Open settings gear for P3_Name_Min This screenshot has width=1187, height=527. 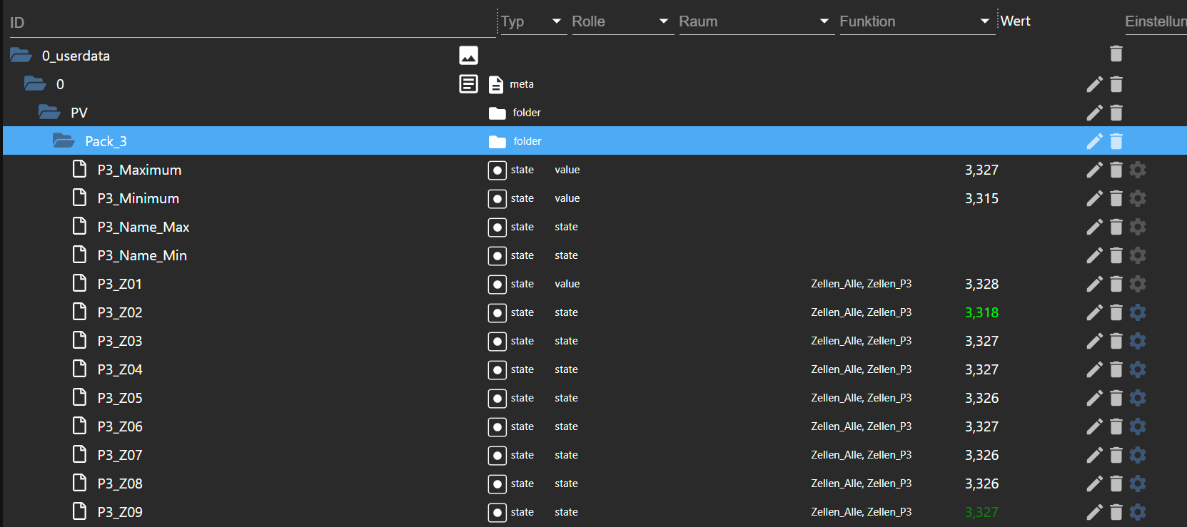1138,255
